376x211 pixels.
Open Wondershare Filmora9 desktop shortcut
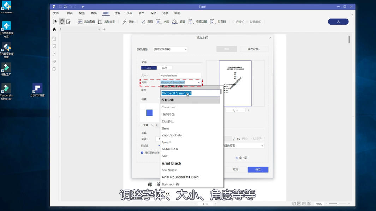tap(6, 92)
